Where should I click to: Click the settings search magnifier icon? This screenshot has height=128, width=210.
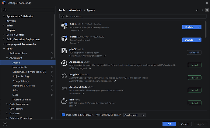point(5,10)
